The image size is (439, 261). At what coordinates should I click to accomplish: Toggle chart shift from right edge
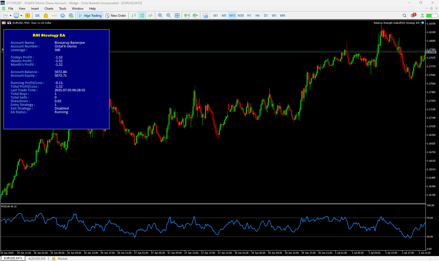pyautogui.click(x=195, y=16)
